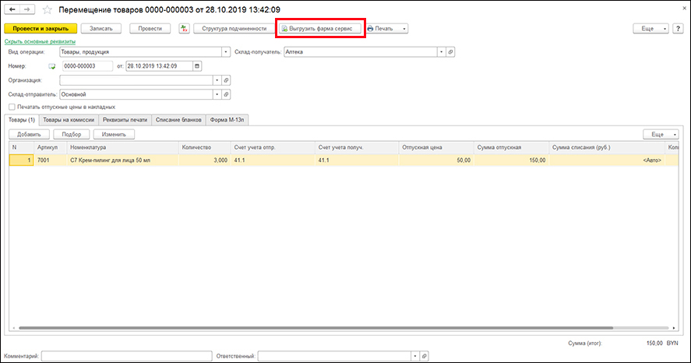This screenshot has width=691, height=363.
Task: Click the Провести и закрыть button
Action: click(41, 29)
